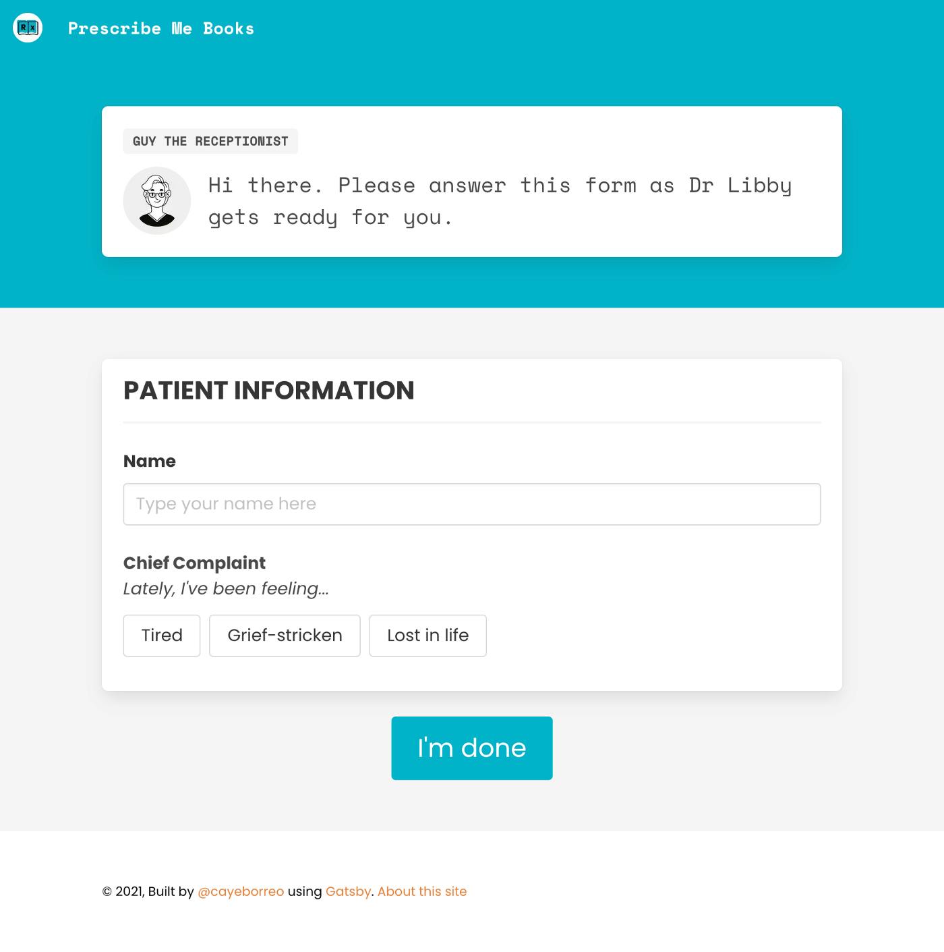Focus the Name input field
The image size is (944, 952).
pos(472,504)
